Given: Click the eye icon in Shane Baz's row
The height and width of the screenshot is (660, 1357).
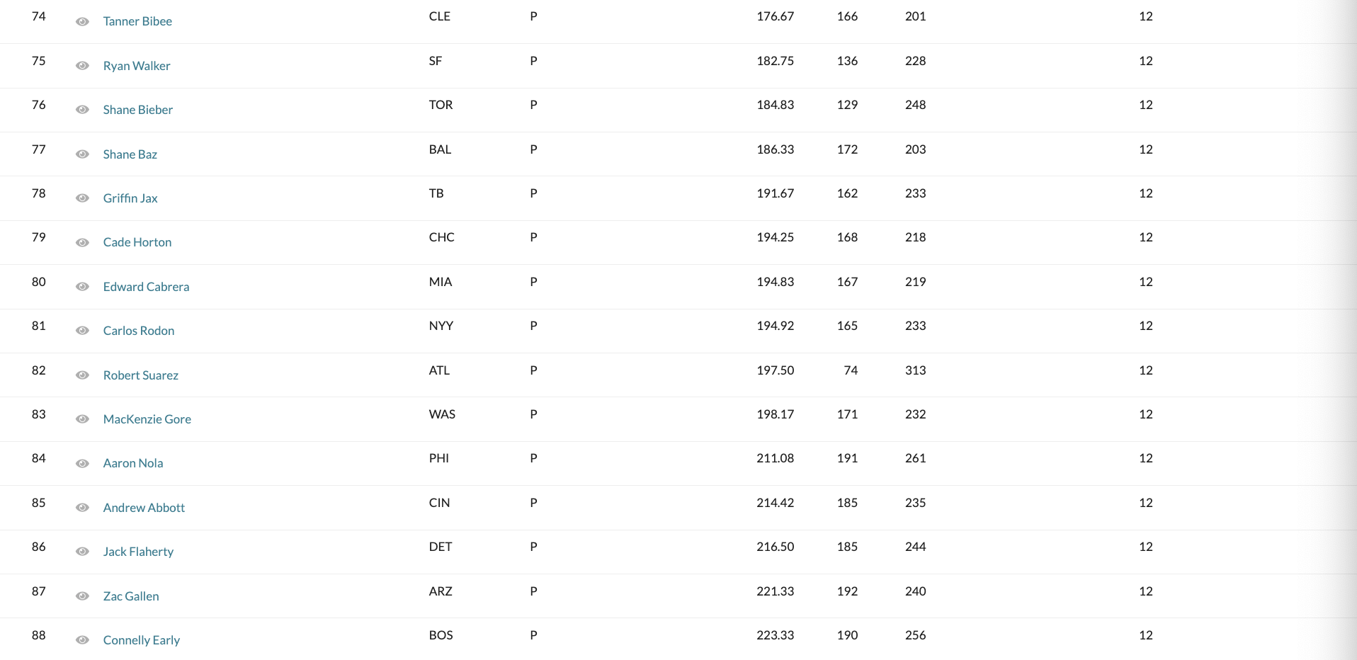Looking at the screenshot, I should 82,154.
